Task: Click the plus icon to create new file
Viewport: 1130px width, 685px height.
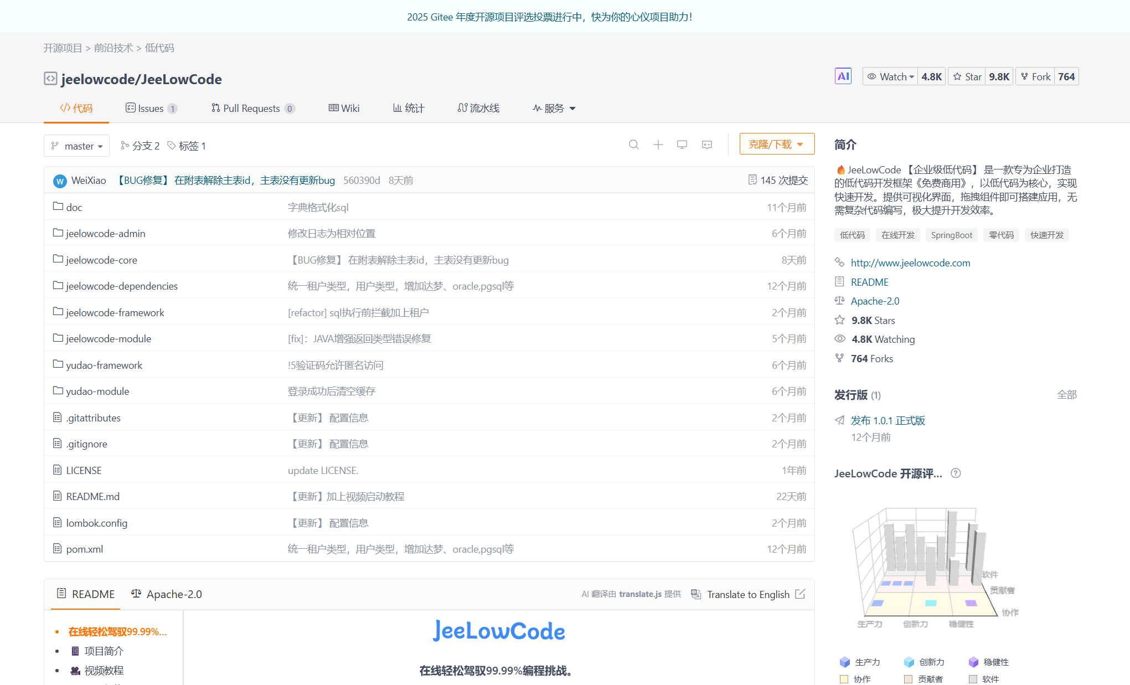Action: coord(658,145)
